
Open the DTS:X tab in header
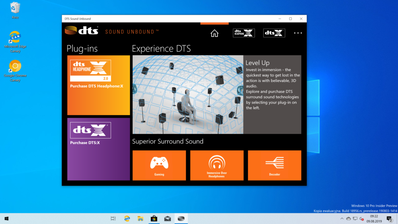[274, 33]
